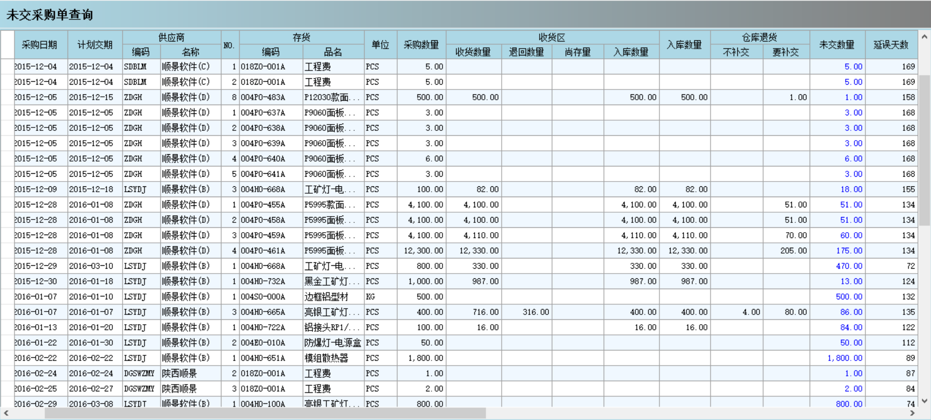Click the 尚存量 sub-header
931x420 pixels.
[x=577, y=52]
